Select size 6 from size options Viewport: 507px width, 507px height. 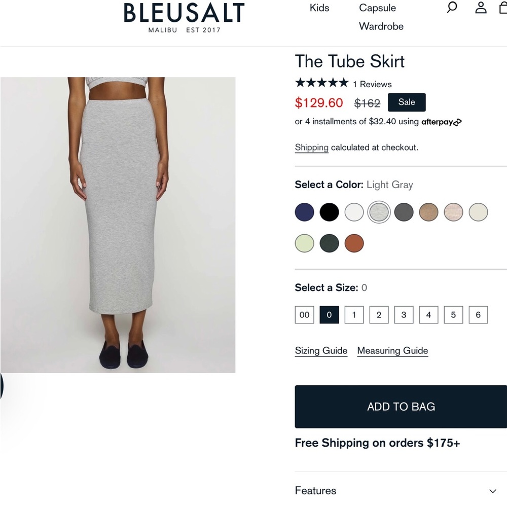pyautogui.click(x=478, y=314)
